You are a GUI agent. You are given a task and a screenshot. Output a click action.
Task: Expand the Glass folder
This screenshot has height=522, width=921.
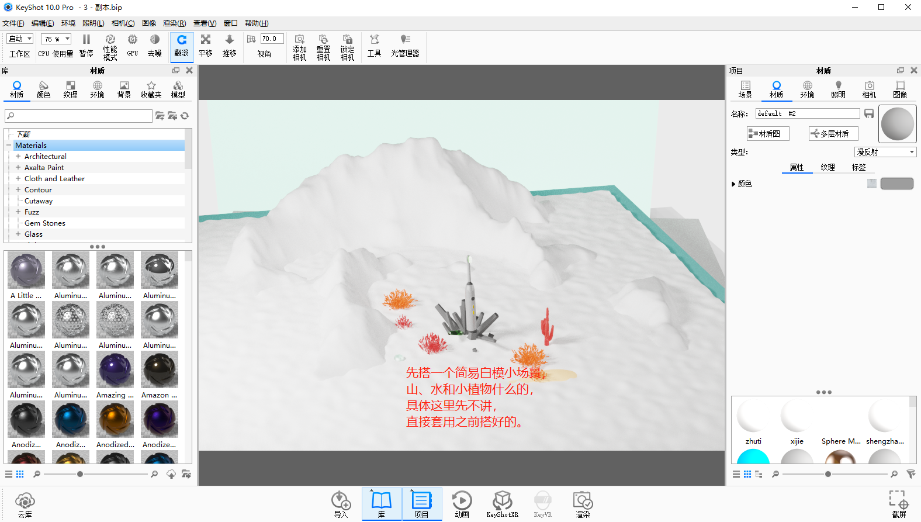18,234
